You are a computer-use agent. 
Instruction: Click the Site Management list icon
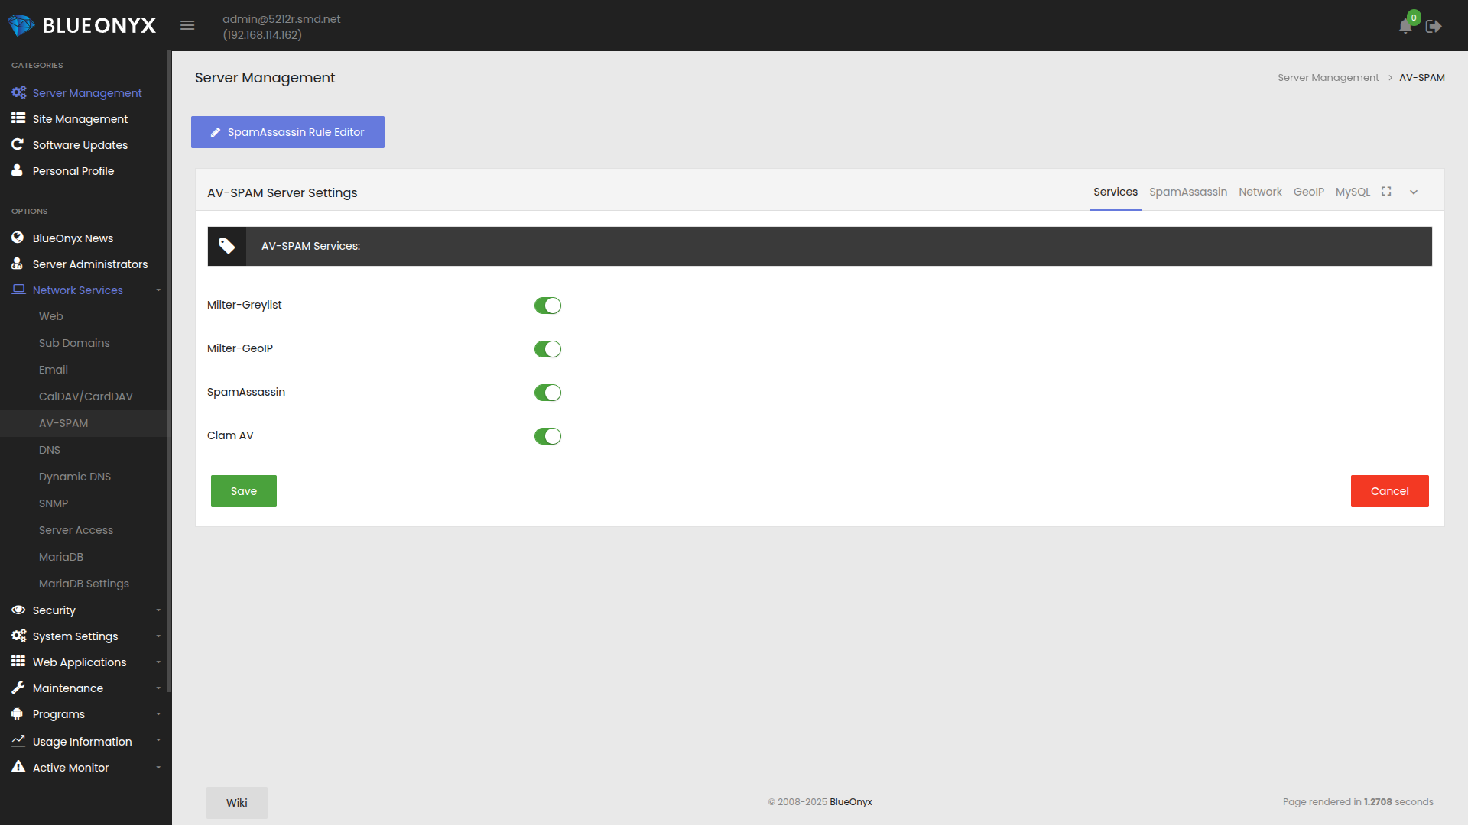(x=18, y=118)
